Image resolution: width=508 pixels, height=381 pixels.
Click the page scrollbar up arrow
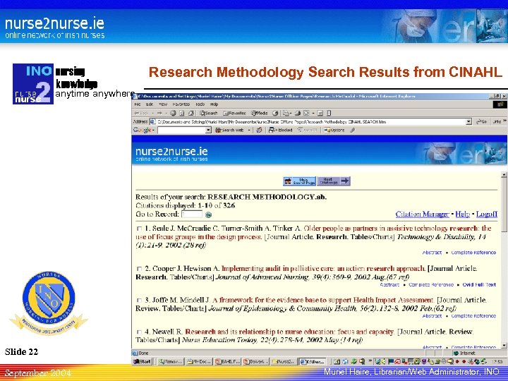click(504, 175)
